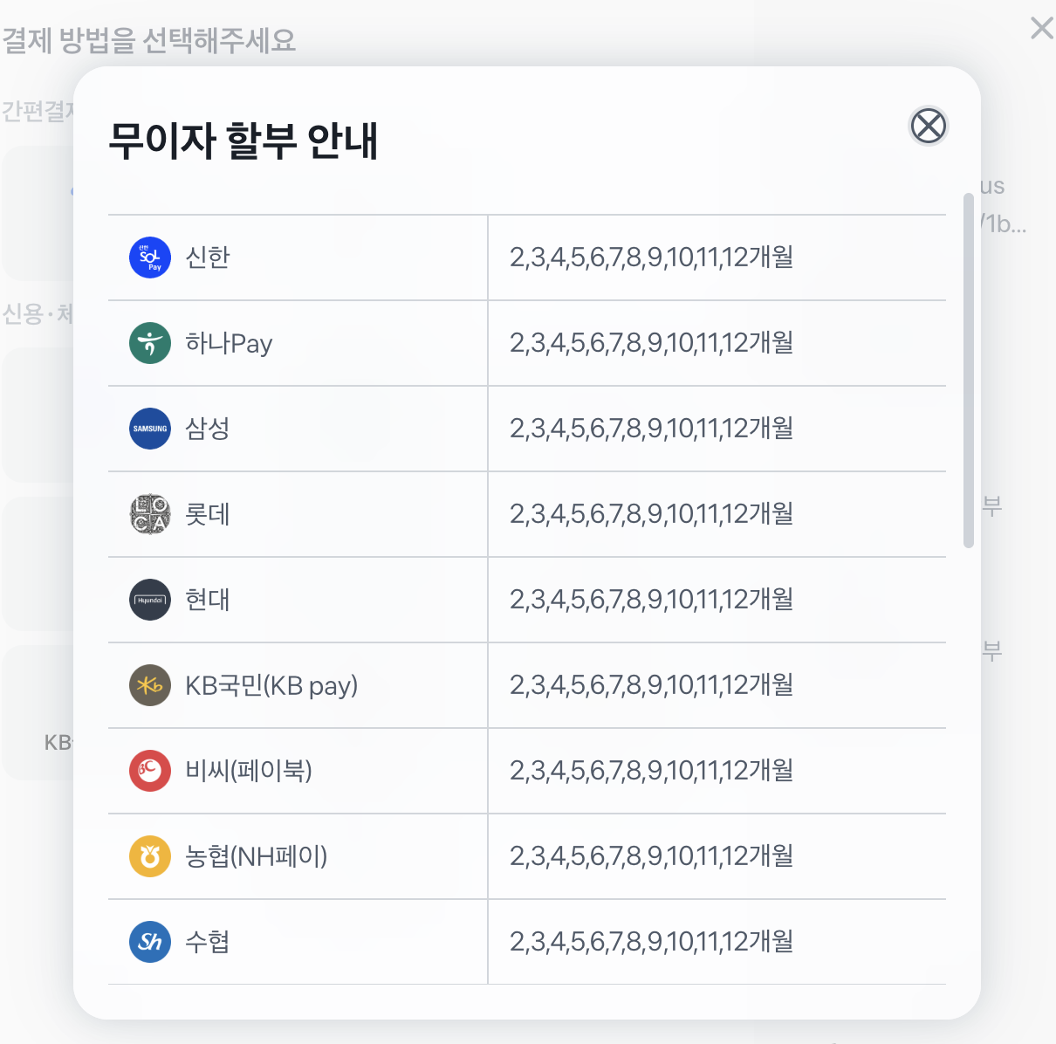Screen dimensions: 1056x1044
Task: Click the 농협(NH페이) card label
Action: pos(257,856)
